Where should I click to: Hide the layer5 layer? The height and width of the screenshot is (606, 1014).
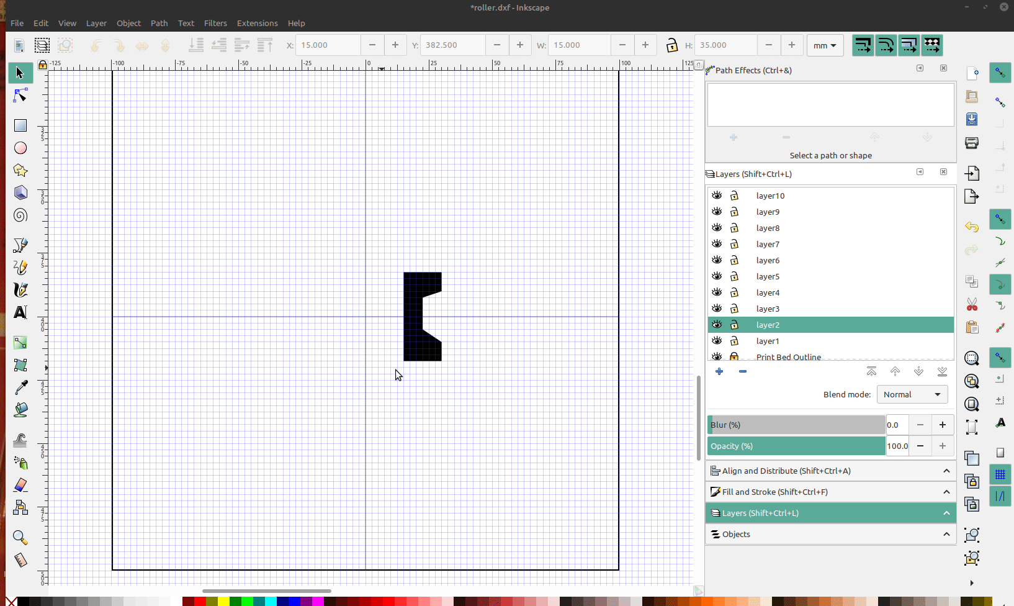(x=717, y=276)
